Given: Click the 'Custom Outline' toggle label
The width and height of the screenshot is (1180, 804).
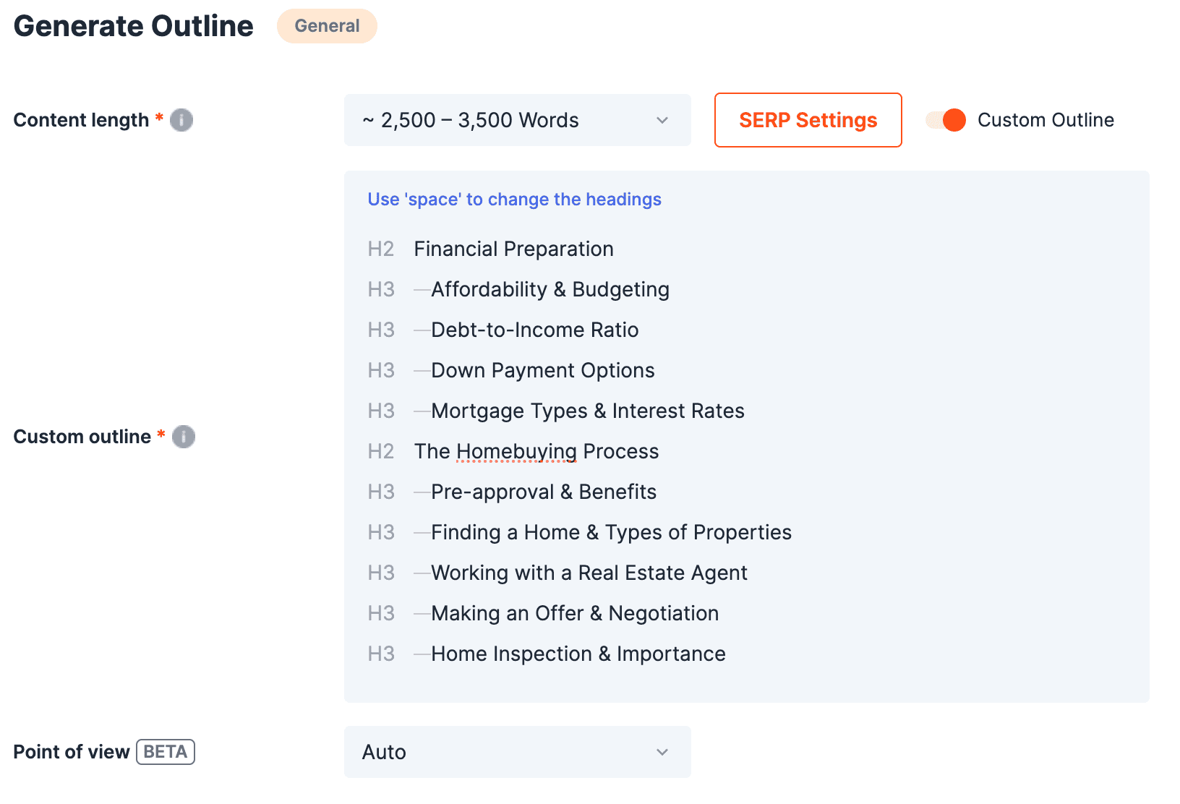Looking at the screenshot, I should [x=1046, y=120].
